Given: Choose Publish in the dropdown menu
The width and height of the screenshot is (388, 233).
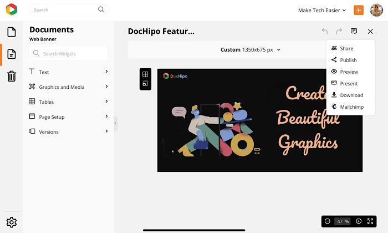Looking at the screenshot, I should pos(348,60).
